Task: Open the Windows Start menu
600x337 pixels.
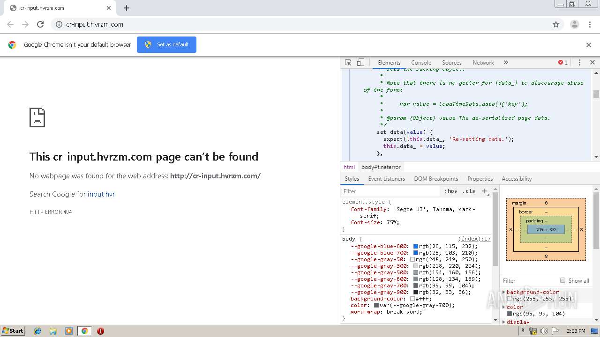Action: point(13,330)
